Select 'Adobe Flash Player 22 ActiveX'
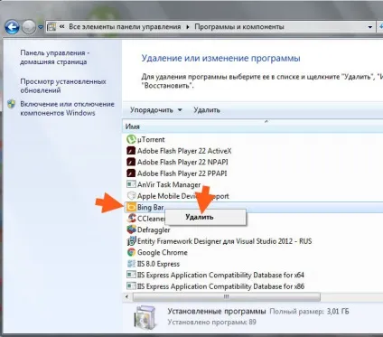Image resolution: width=383 pixels, height=337 pixels. click(x=184, y=151)
